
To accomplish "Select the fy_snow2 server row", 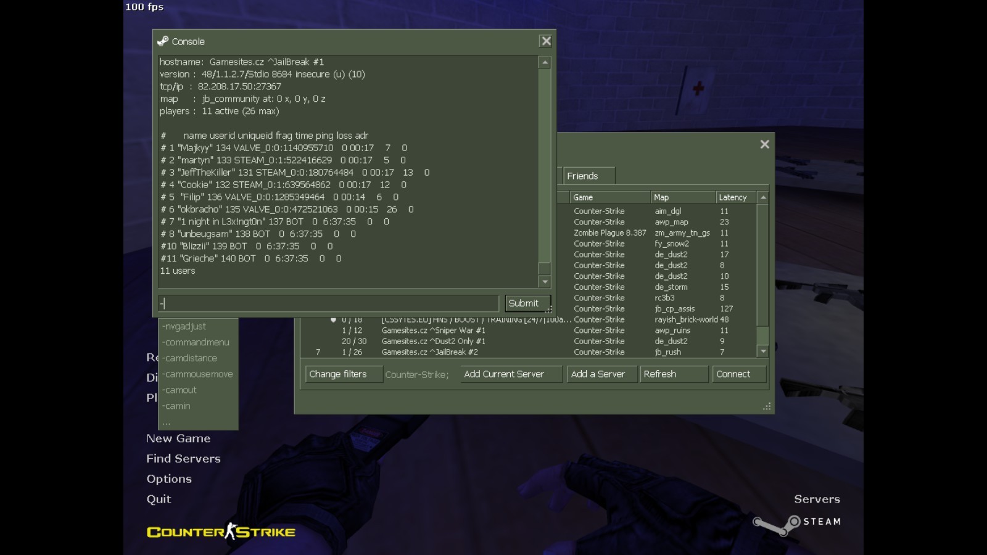I will click(657, 244).
